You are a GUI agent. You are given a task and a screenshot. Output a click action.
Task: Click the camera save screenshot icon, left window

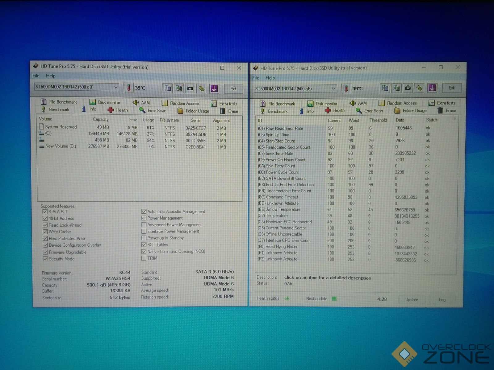[190, 88]
